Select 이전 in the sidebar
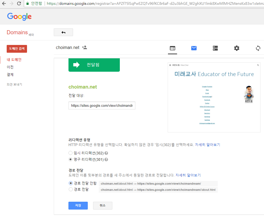 click(x=10, y=67)
